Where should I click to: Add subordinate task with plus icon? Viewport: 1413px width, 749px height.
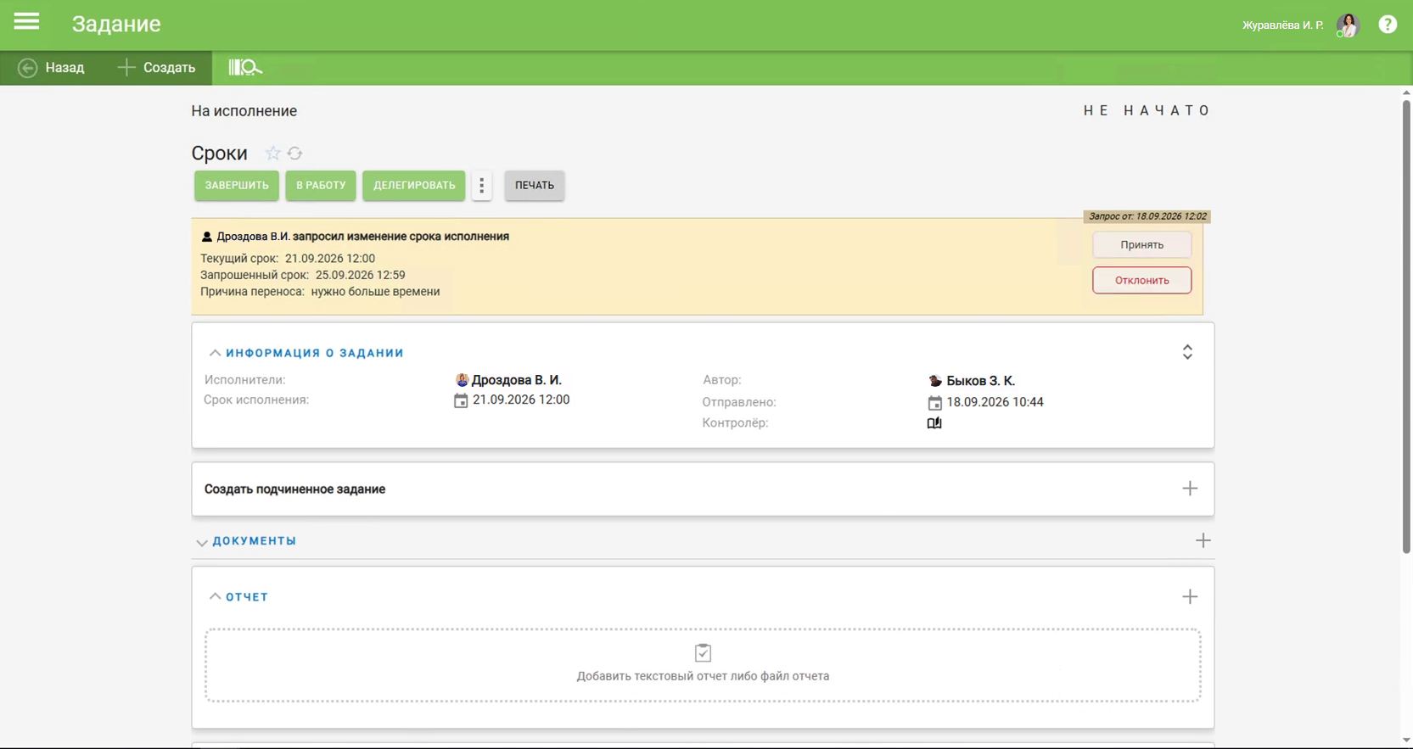(1190, 489)
